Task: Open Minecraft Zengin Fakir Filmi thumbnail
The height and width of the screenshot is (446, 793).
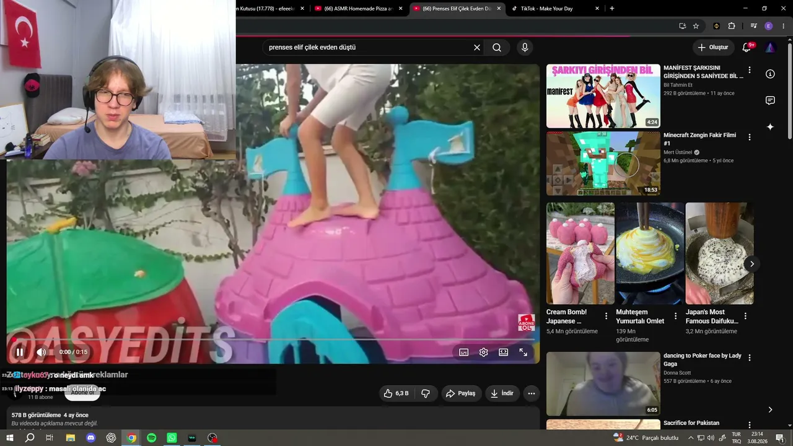Action: 603,164
